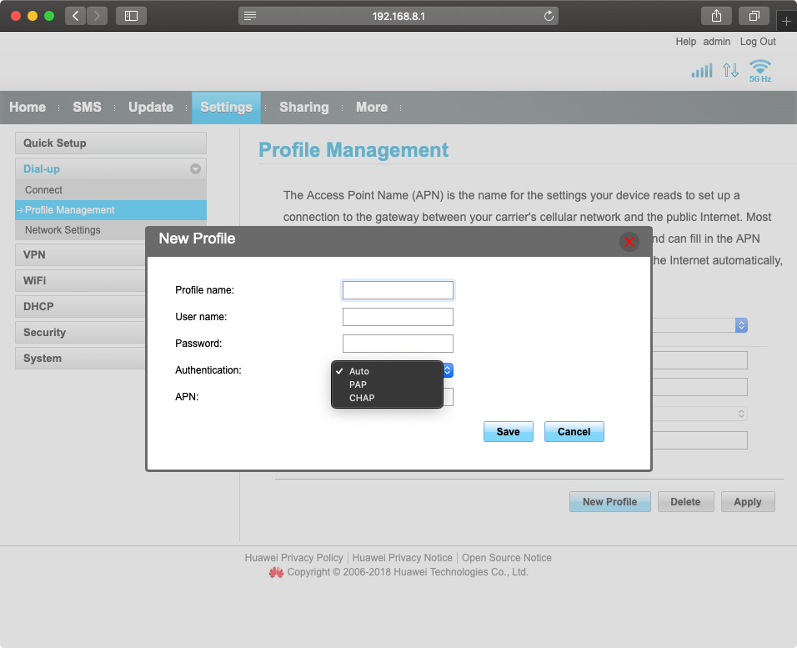
Task: Click the Huawei logo in the footer
Action: tap(276, 572)
